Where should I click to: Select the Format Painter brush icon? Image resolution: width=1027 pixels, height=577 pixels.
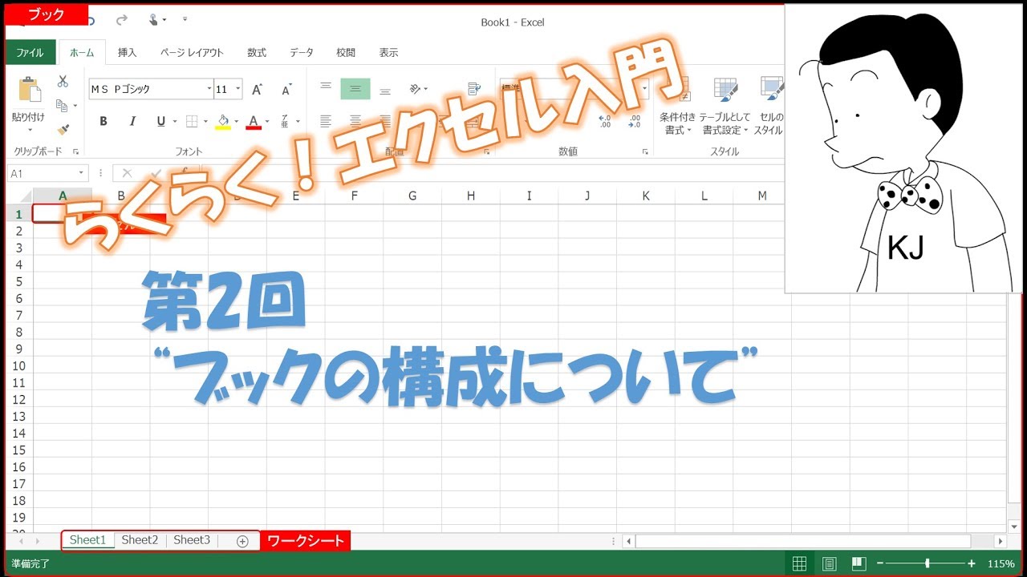(63, 129)
